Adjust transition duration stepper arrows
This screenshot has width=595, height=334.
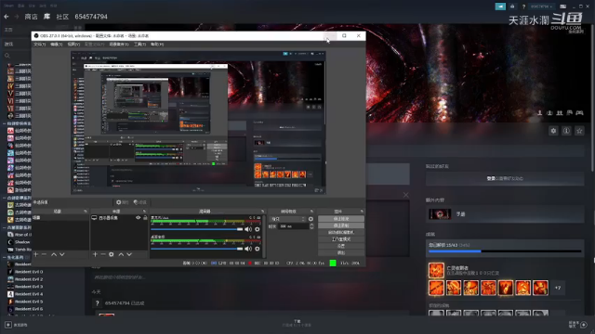(x=311, y=226)
